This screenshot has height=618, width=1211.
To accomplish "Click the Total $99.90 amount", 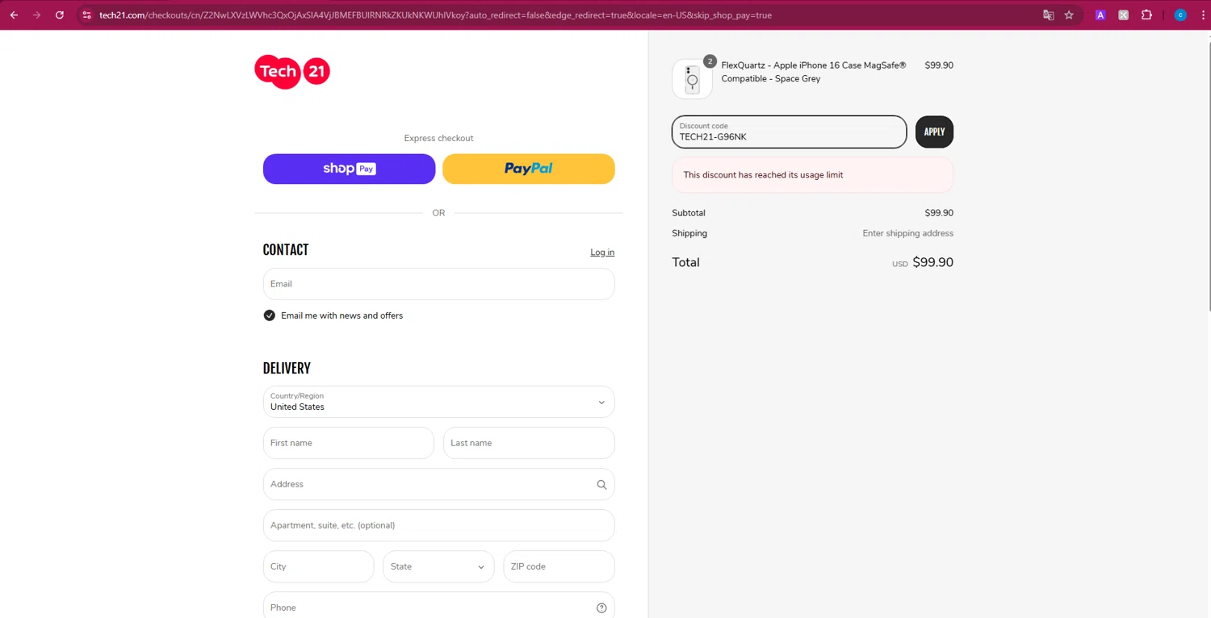I will click(x=932, y=262).
